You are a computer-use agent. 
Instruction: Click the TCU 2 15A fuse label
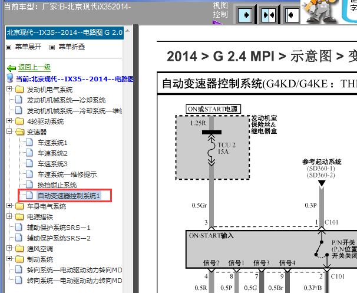pyautogui.click(x=226, y=149)
